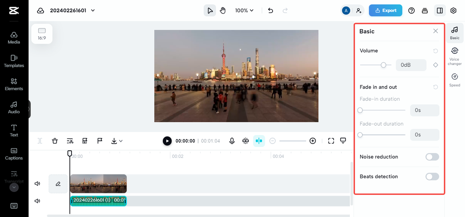Open the Speed settings panel
The height and width of the screenshot is (217, 465).
click(454, 80)
